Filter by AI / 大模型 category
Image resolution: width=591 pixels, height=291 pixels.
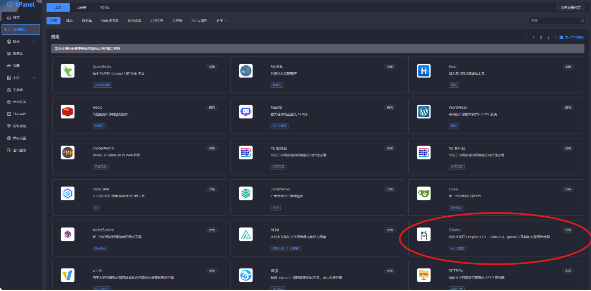199,21
